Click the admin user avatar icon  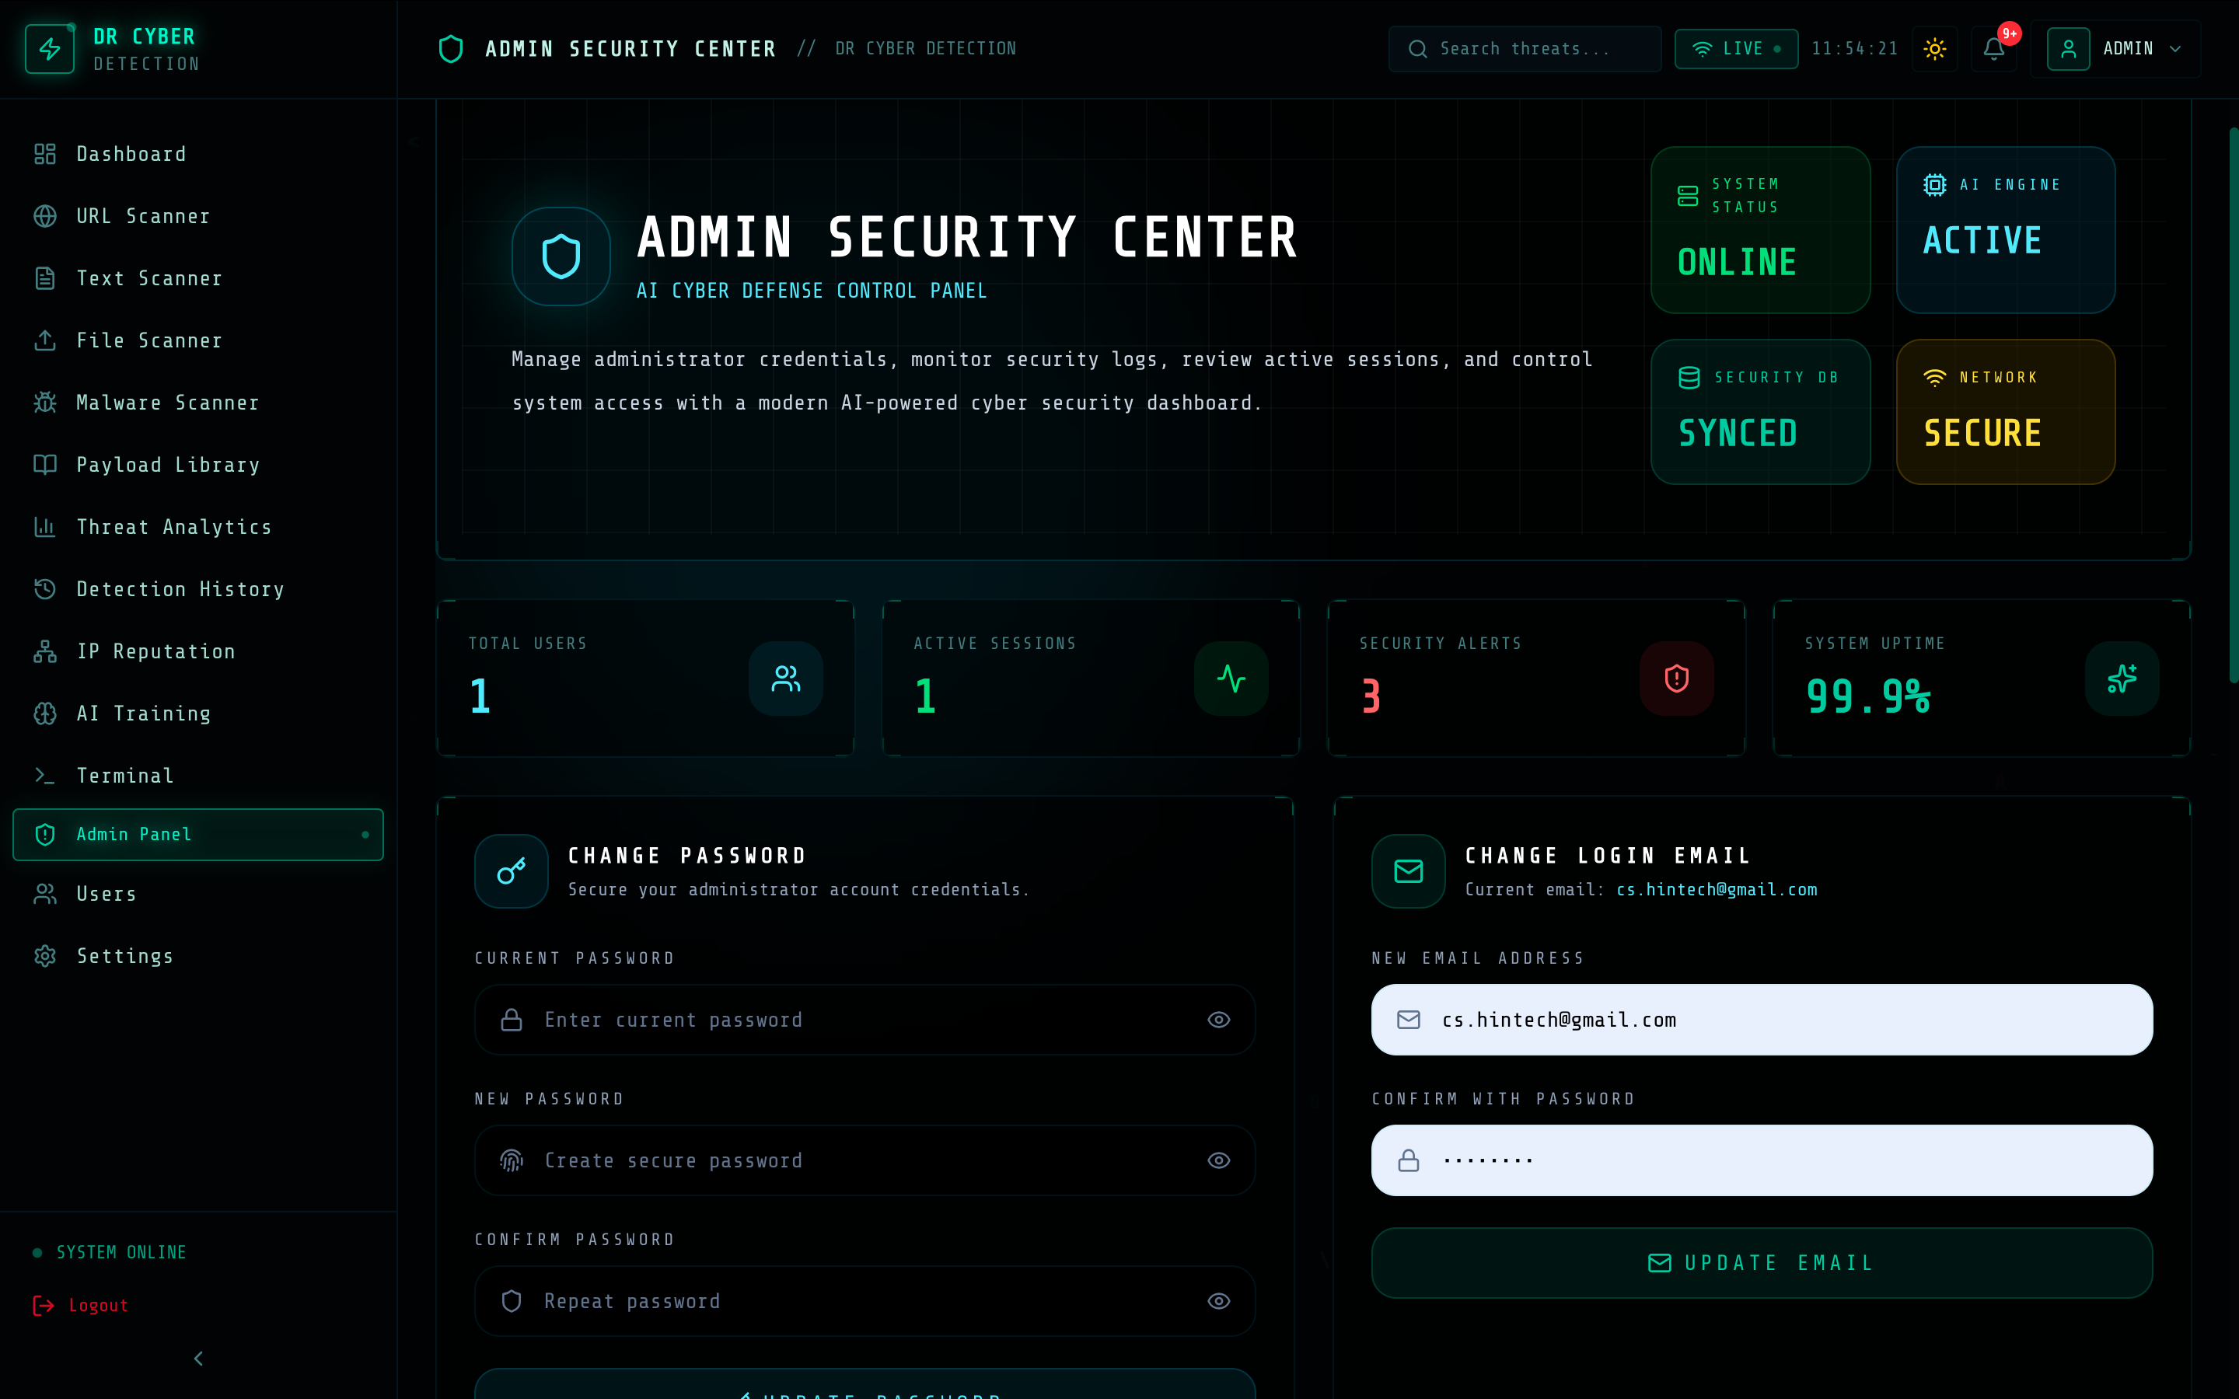2069,49
